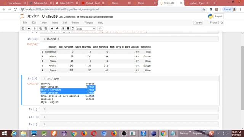
Task: Switch to the Upload - YouTube tab
Action: [93, 3]
